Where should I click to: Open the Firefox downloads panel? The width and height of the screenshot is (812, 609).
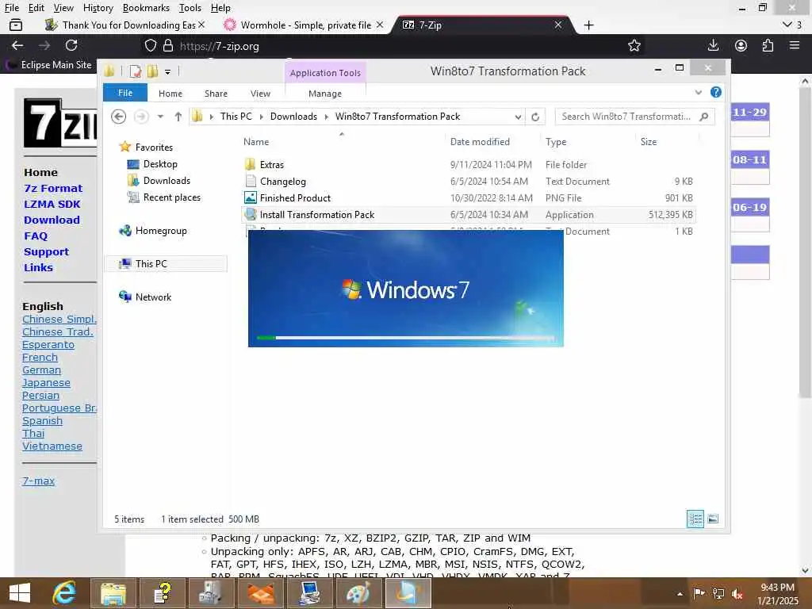tap(713, 45)
